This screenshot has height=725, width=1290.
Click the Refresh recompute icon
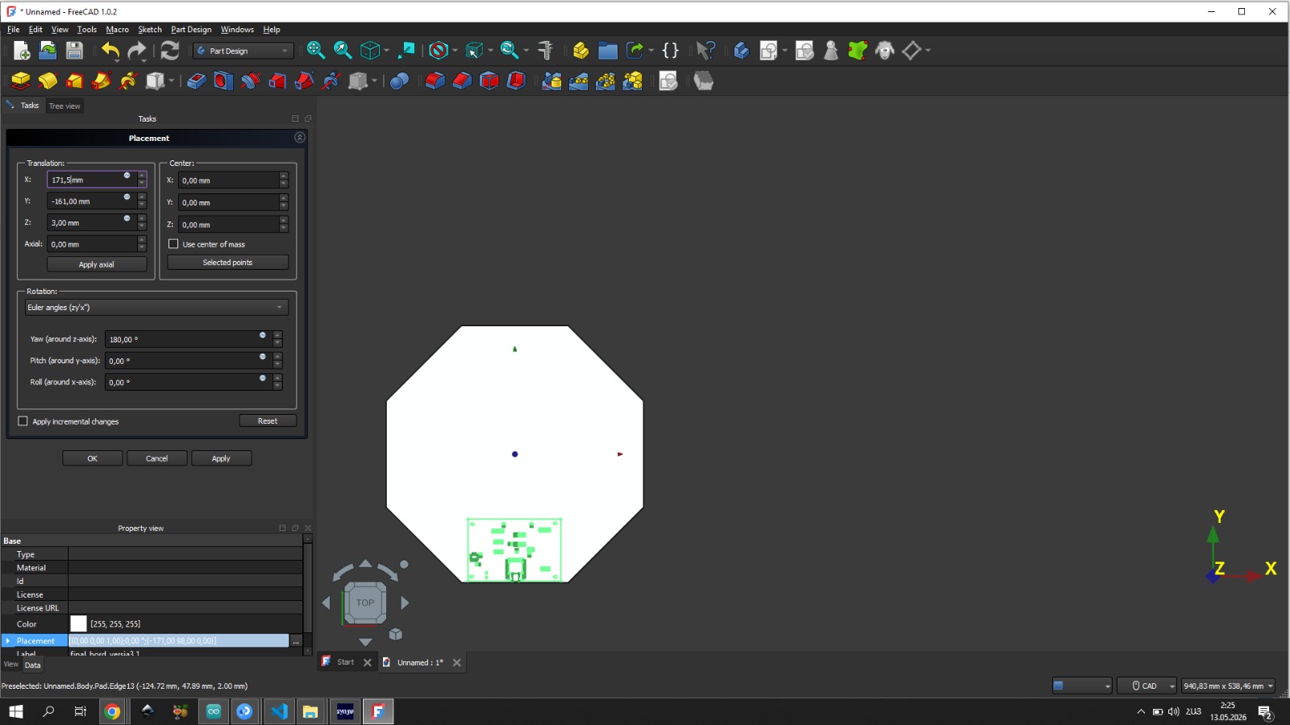[170, 51]
